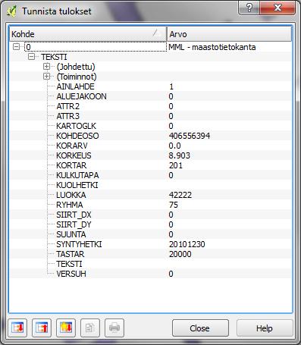Viewport: 301px width, 345px height.
Task: Click the question mark help button in the title bar
Action: pos(249,8)
